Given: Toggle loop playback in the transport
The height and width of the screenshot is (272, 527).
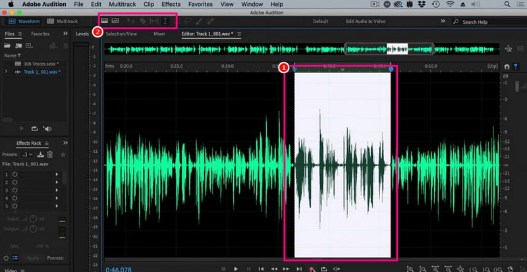Looking at the screenshot, I should click(x=323, y=269).
